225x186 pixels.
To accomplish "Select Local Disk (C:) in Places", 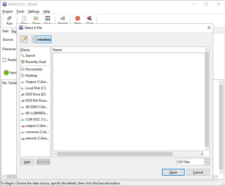I will (35, 88).
